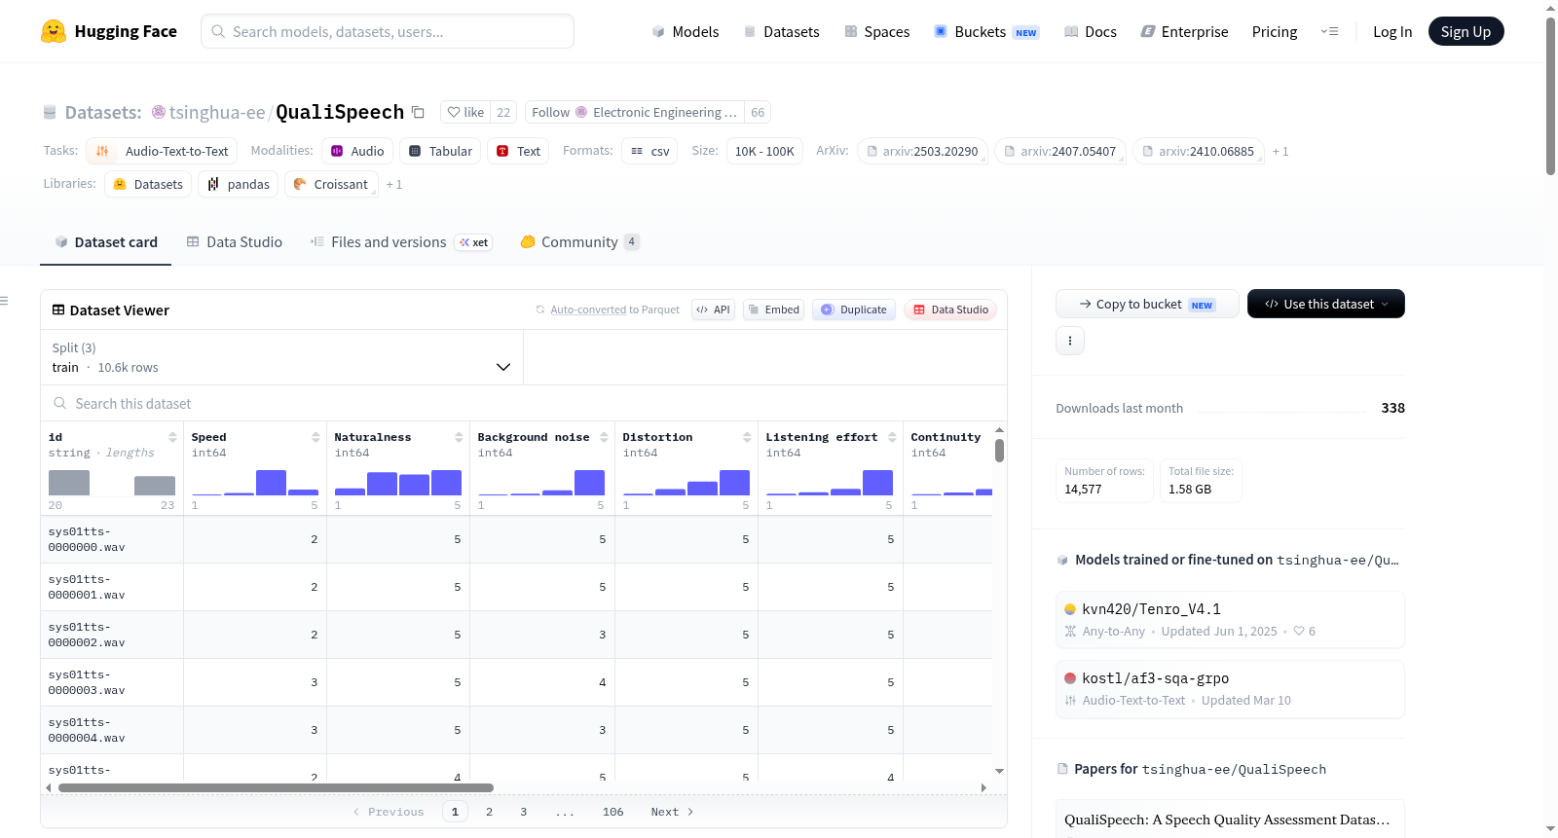This screenshot has width=1558, height=838.
Task: Open arxiv:2407.05407 paper tag
Action: coord(1060,151)
